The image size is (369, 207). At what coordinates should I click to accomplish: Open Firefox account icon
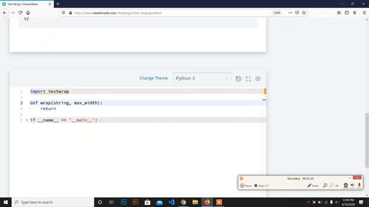coord(355,13)
